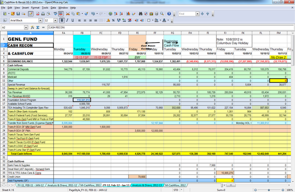This screenshot has height=192, width=295.
Task: Toggle Italic formatting
Action: coord(67,20)
